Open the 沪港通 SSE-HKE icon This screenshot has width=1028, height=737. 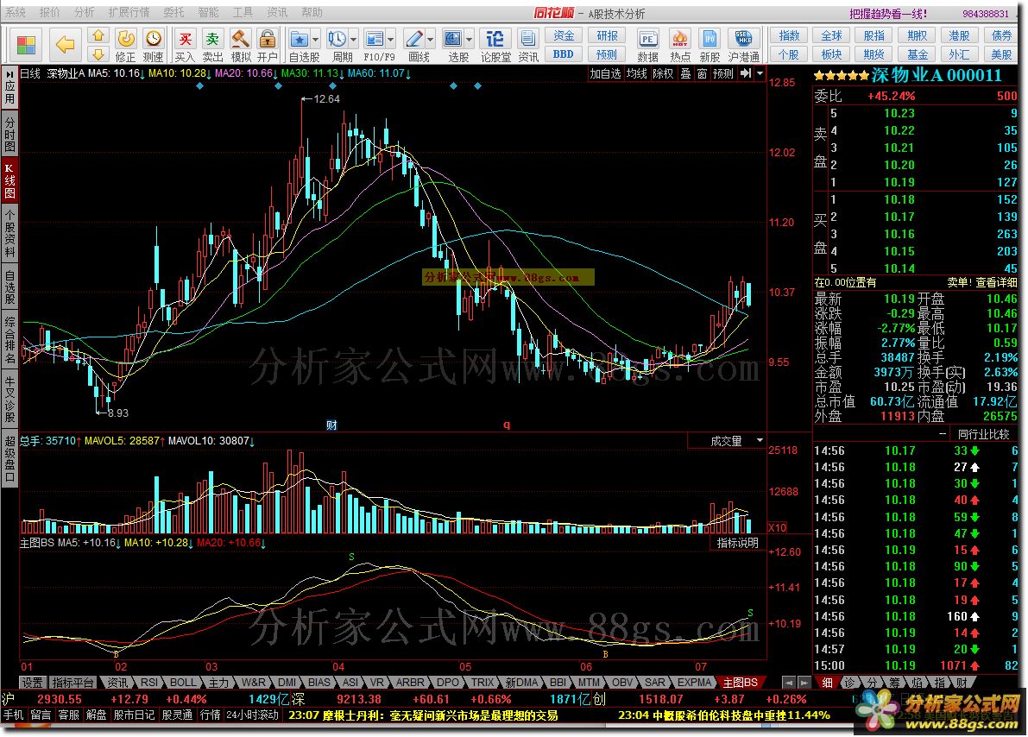[x=743, y=45]
